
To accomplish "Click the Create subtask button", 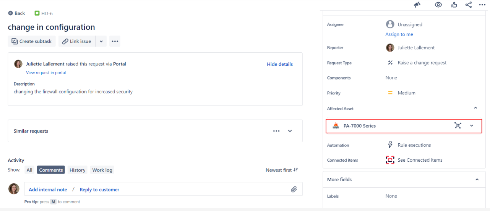I will [x=32, y=41].
